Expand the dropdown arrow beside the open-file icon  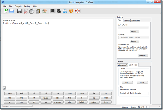15,11
